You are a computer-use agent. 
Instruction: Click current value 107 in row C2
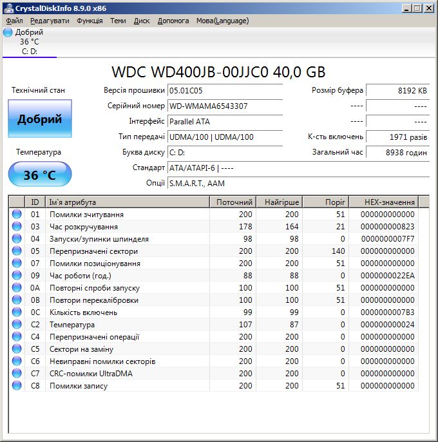[x=245, y=325]
